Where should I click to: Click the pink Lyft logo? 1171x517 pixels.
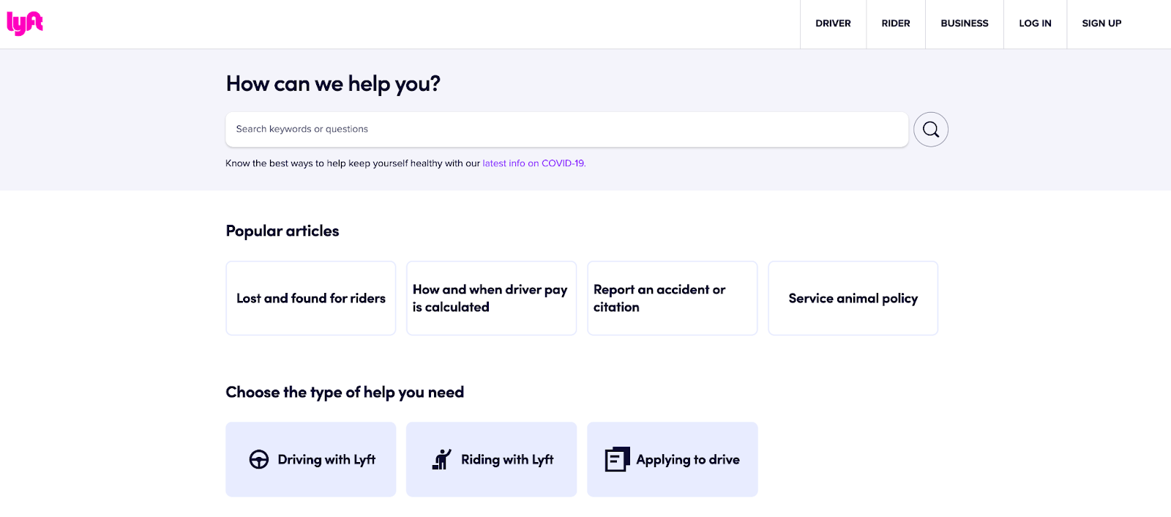point(25,23)
